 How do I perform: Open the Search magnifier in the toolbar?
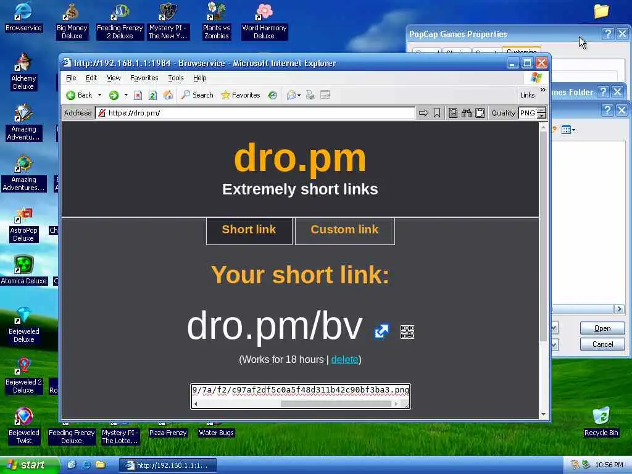click(x=197, y=95)
